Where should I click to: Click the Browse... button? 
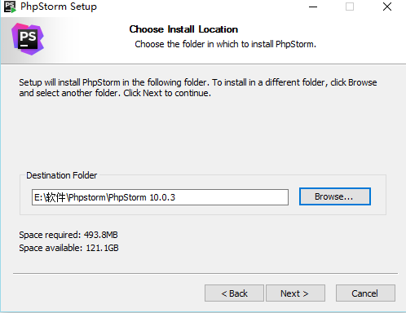coord(335,196)
